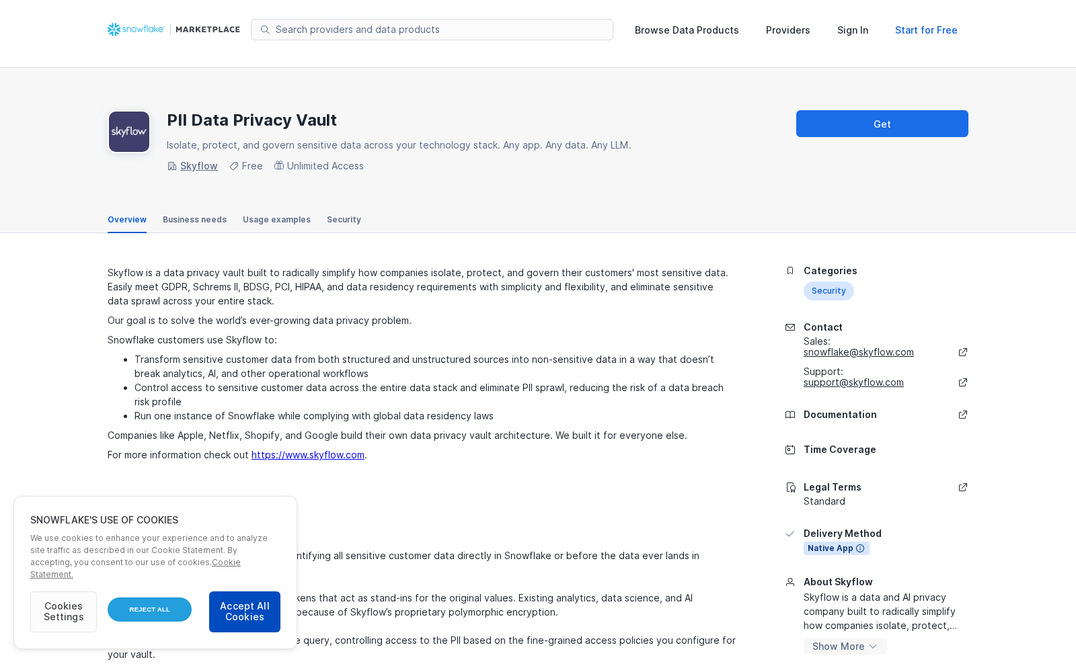
Task: Open the https://www.skyflow.com link
Action: [308, 455]
